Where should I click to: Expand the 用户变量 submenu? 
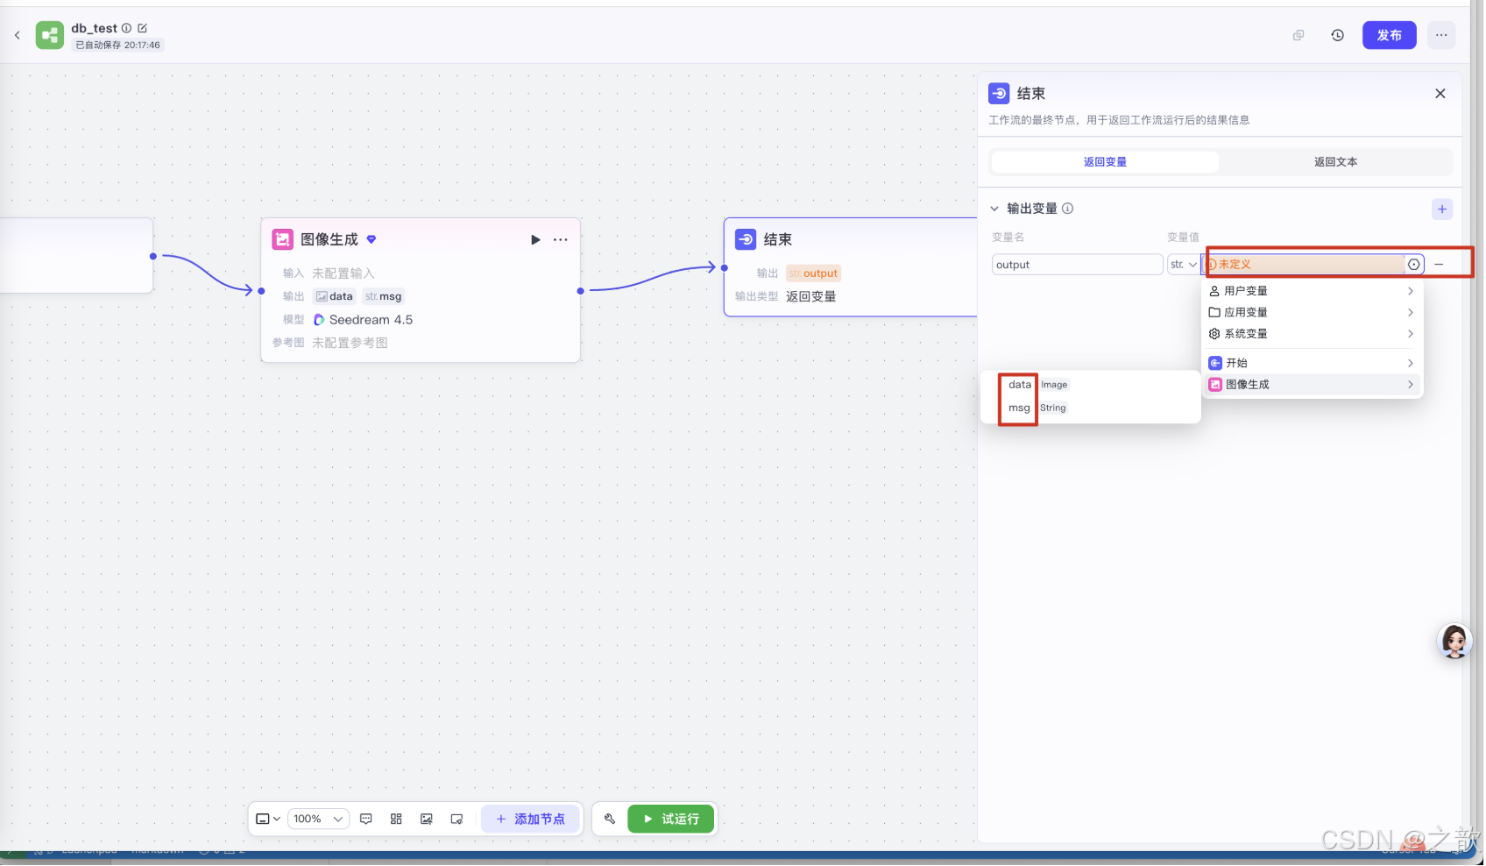pyautogui.click(x=1312, y=291)
